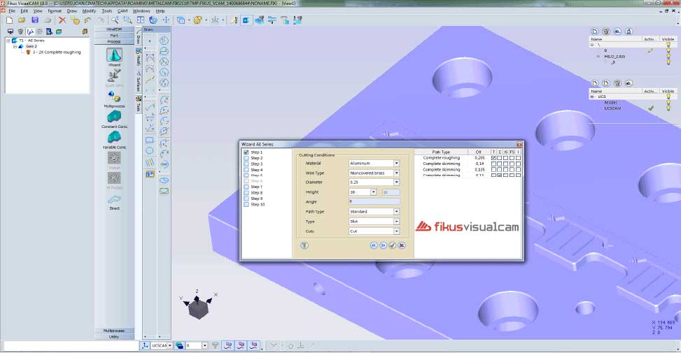Toggle the Step 7 checkbox
The image size is (681, 353).
point(246,187)
